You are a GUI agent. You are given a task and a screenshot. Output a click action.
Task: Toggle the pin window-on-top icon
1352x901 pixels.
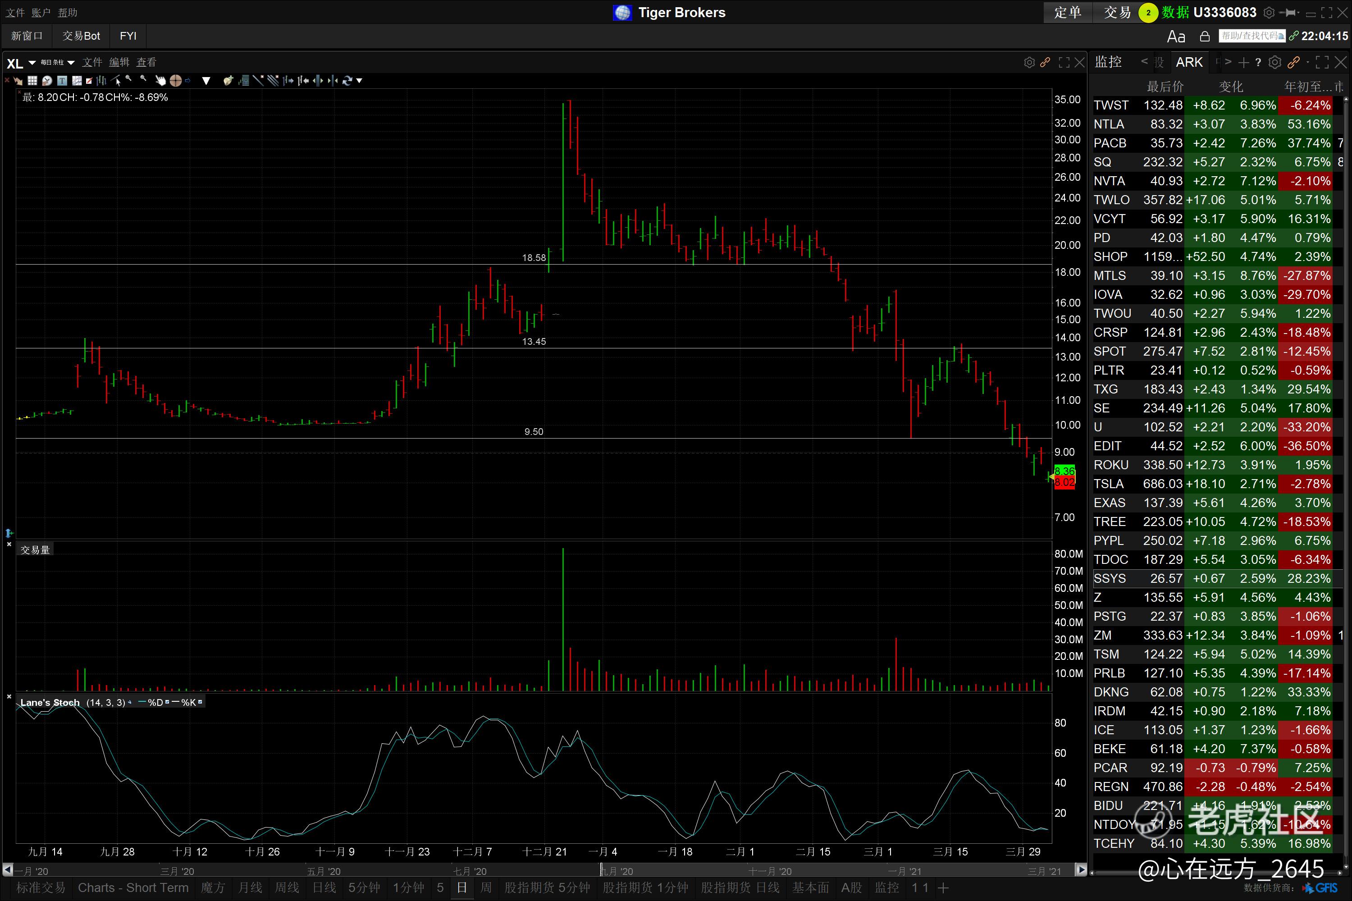1287,13
